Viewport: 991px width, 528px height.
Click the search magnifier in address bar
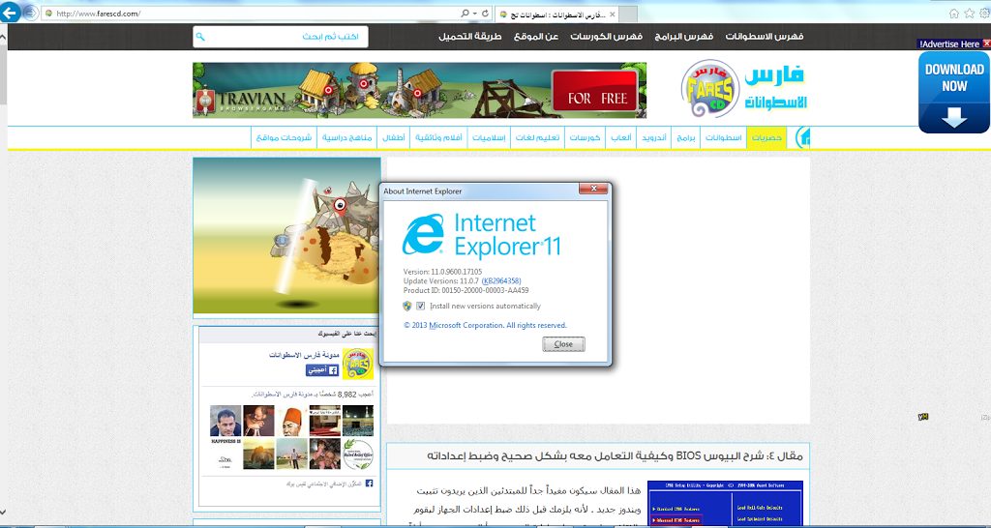pos(465,13)
